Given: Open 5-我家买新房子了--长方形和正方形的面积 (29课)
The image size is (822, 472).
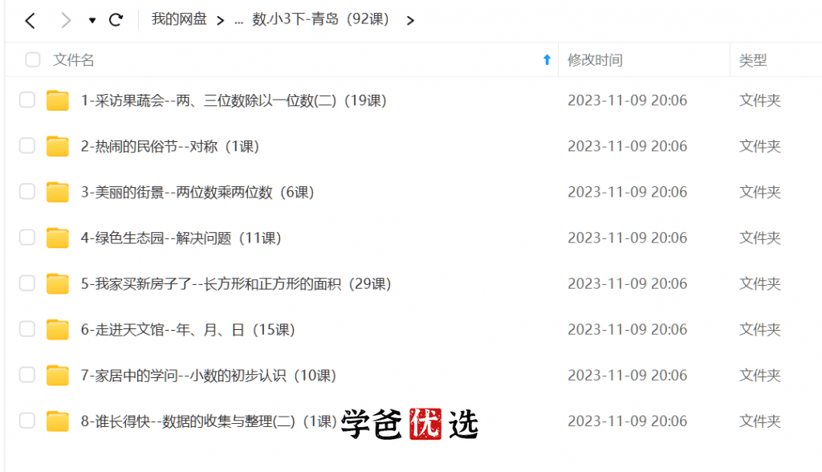Looking at the screenshot, I should [x=237, y=283].
